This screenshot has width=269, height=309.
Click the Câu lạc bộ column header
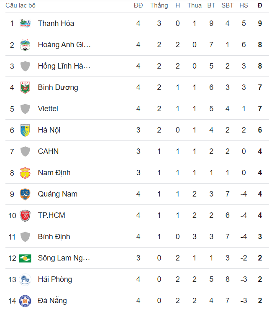(x=20, y=5)
